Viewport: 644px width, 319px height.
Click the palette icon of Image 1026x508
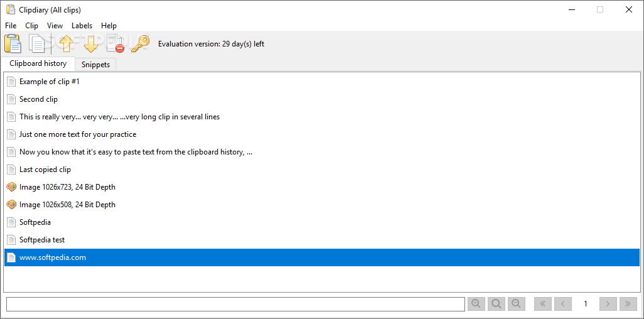[x=11, y=204]
